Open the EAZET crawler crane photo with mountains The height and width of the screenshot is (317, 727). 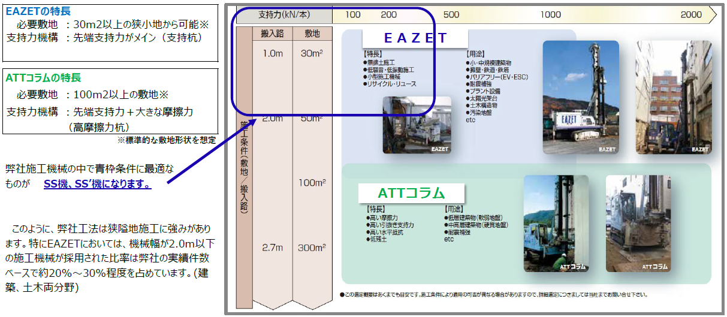pos(581,96)
